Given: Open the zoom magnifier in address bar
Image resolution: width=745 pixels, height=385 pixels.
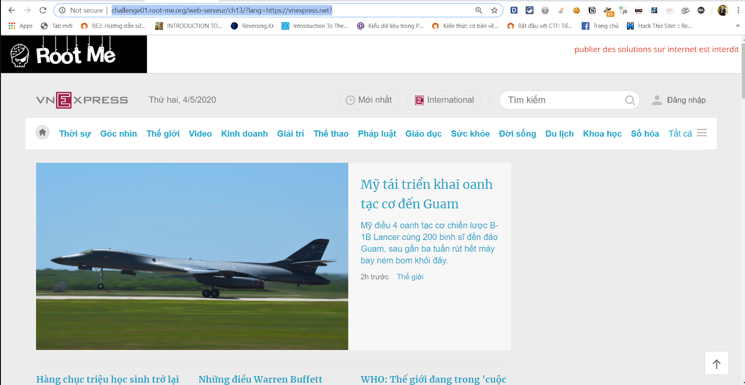Looking at the screenshot, I should point(479,10).
